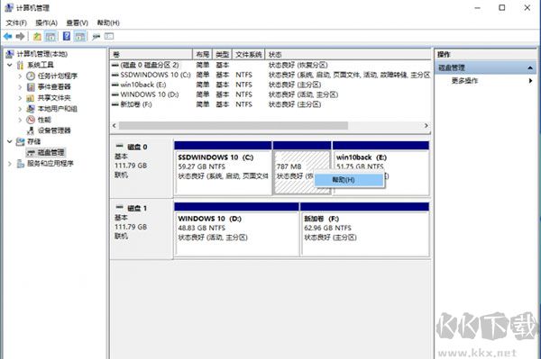541x359 pixels.
Task: Click the 磁盘管理 actions pane header
Action: (x=485, y=67)
